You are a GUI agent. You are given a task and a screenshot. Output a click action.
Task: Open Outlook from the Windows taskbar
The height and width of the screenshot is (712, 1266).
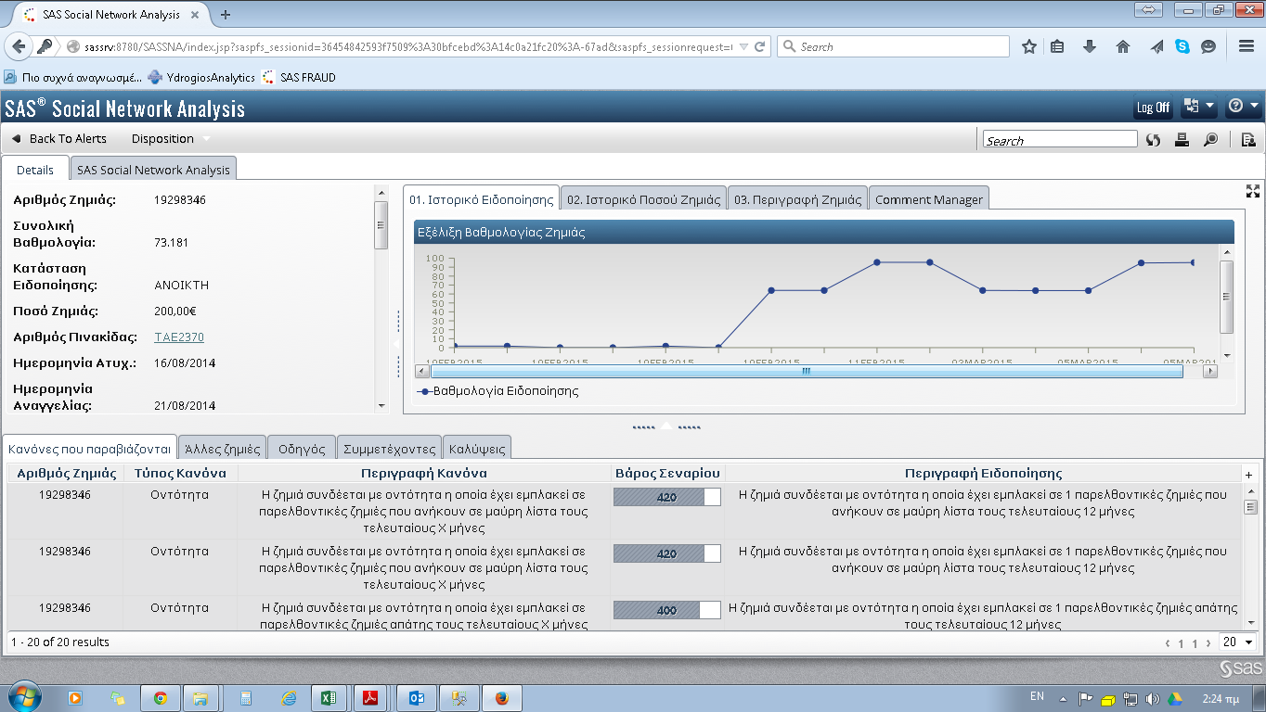[416, 697]
